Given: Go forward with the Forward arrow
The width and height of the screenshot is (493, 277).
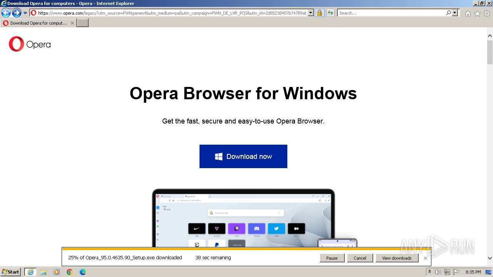Looking at the screenshot, I should coord(17,13).
